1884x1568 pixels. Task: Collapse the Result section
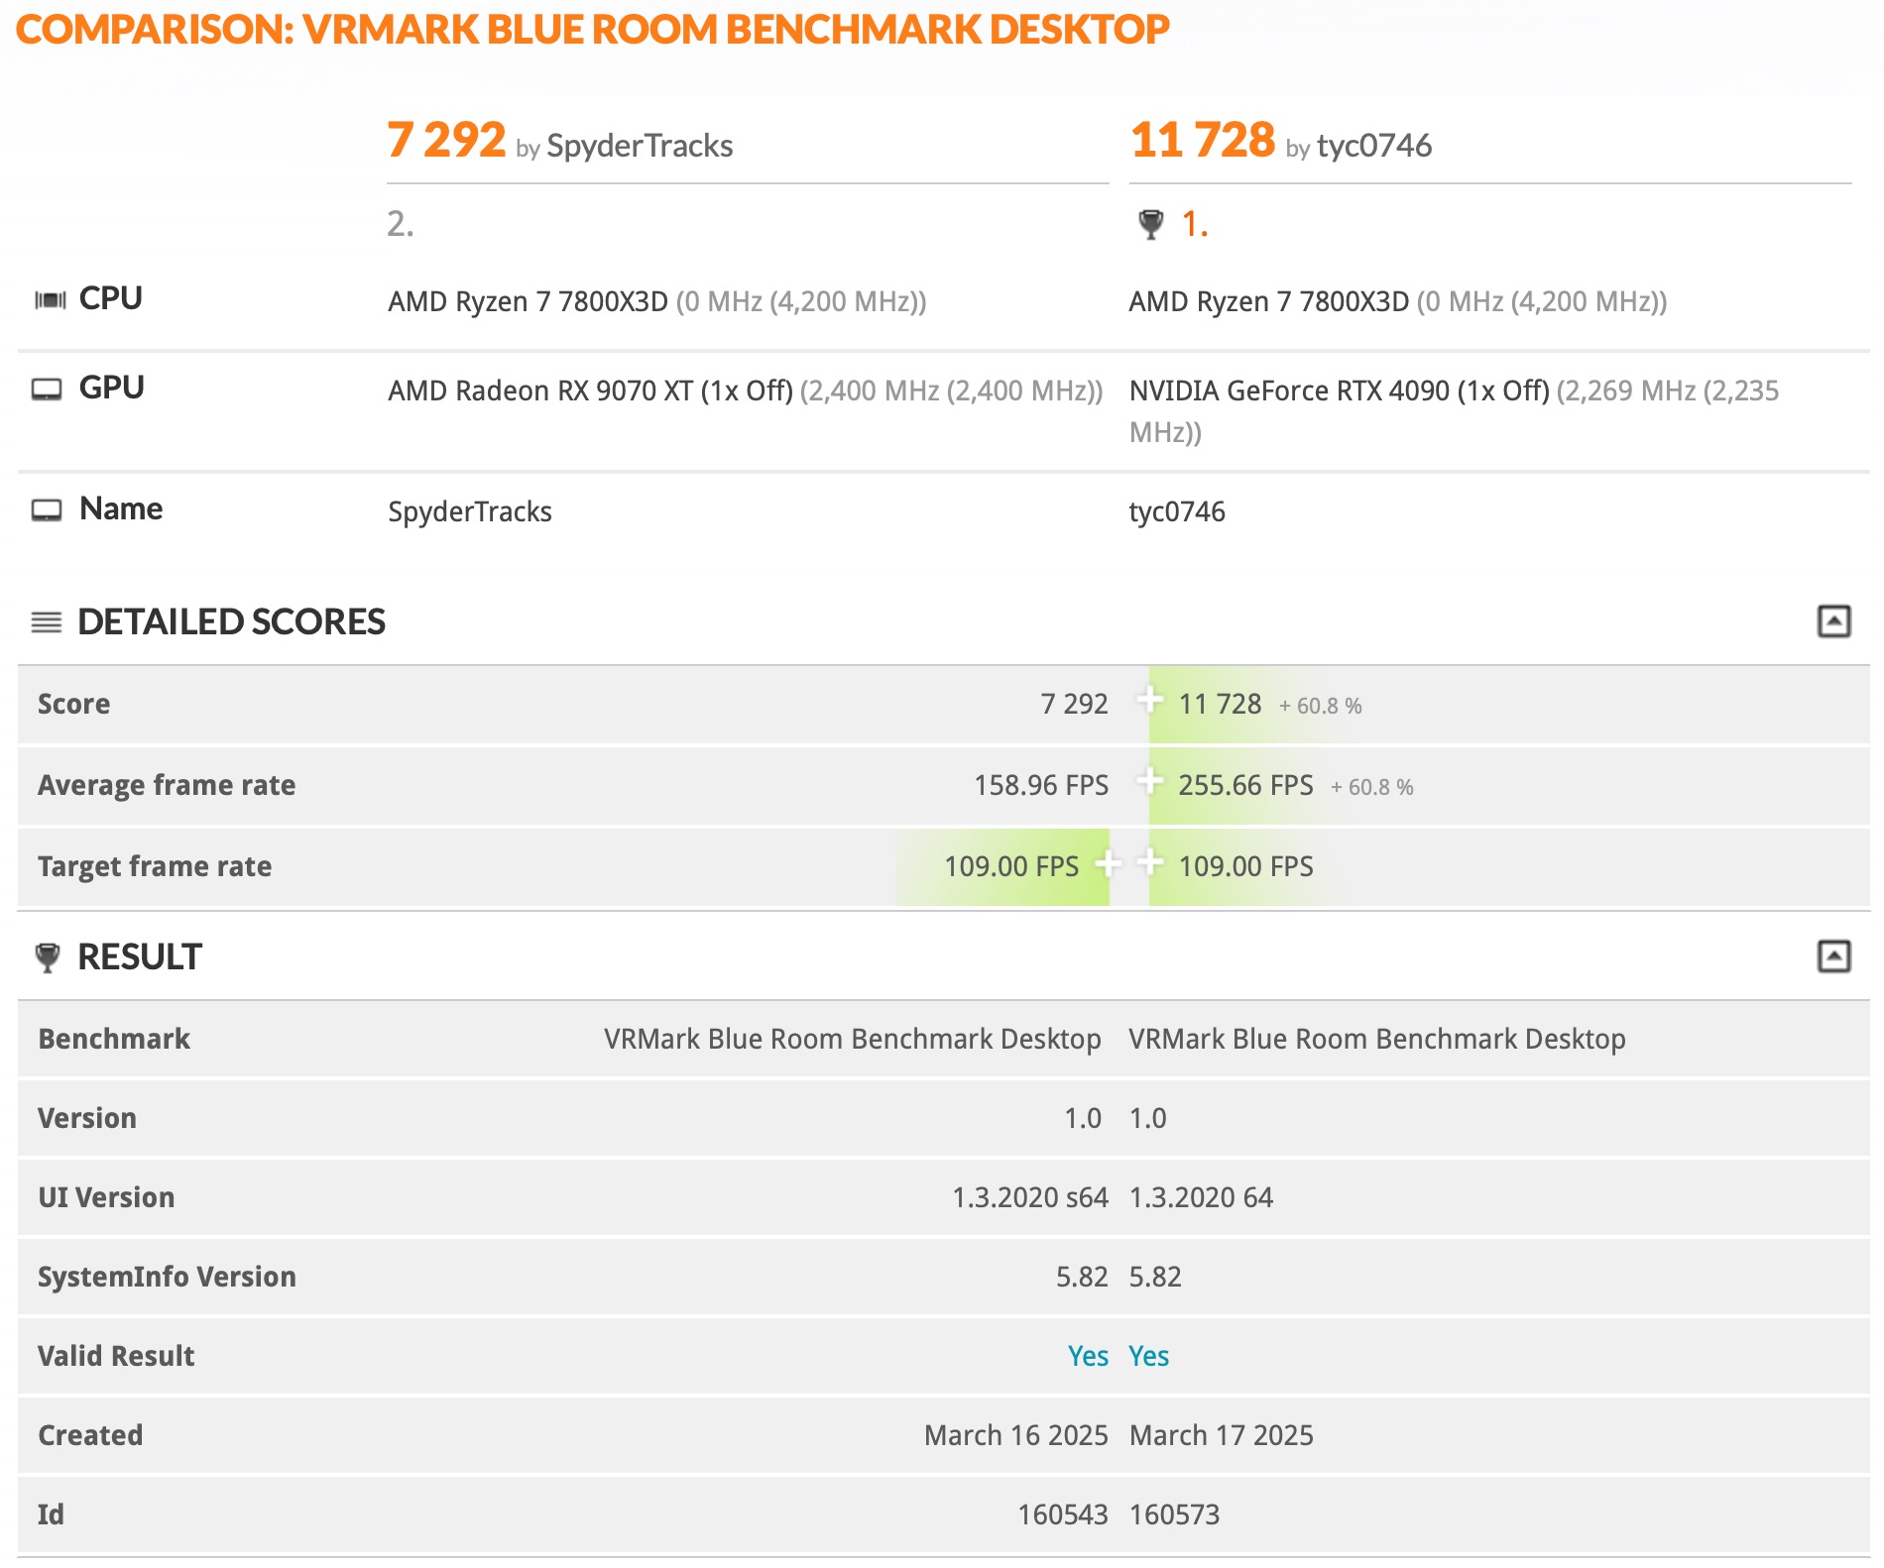pos(1833,956)
